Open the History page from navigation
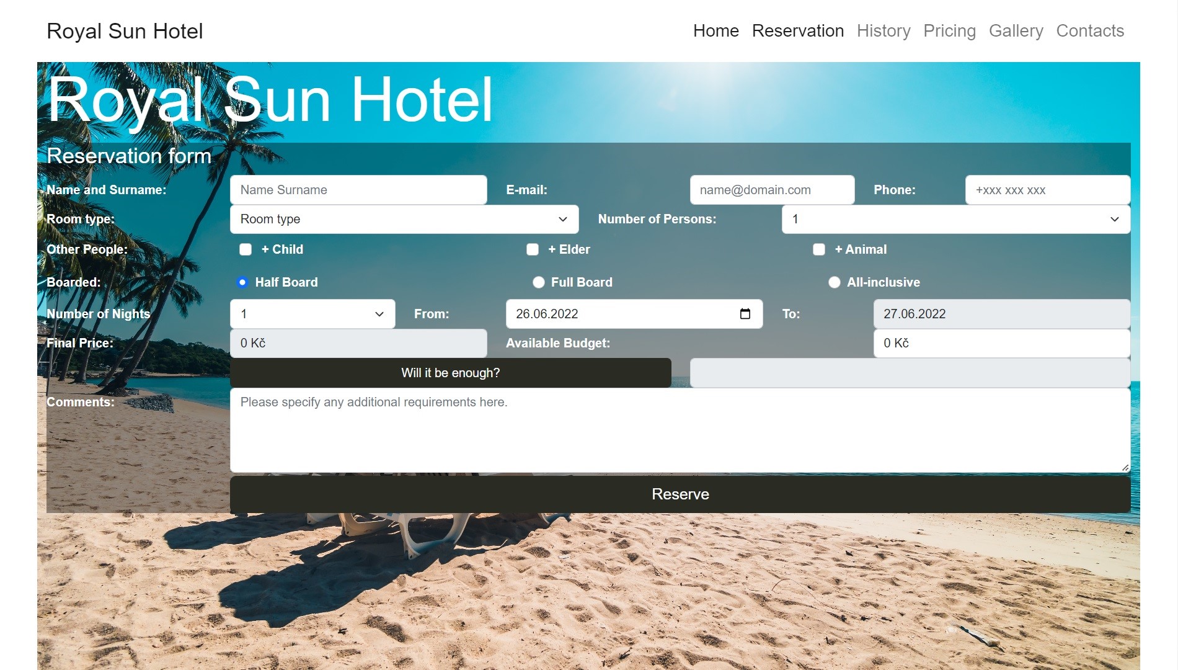The height and width of the screenshot is (670, 1178). 883,31
